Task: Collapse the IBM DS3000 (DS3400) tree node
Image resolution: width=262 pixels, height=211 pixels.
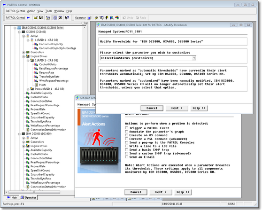Action: click(19, 134)
